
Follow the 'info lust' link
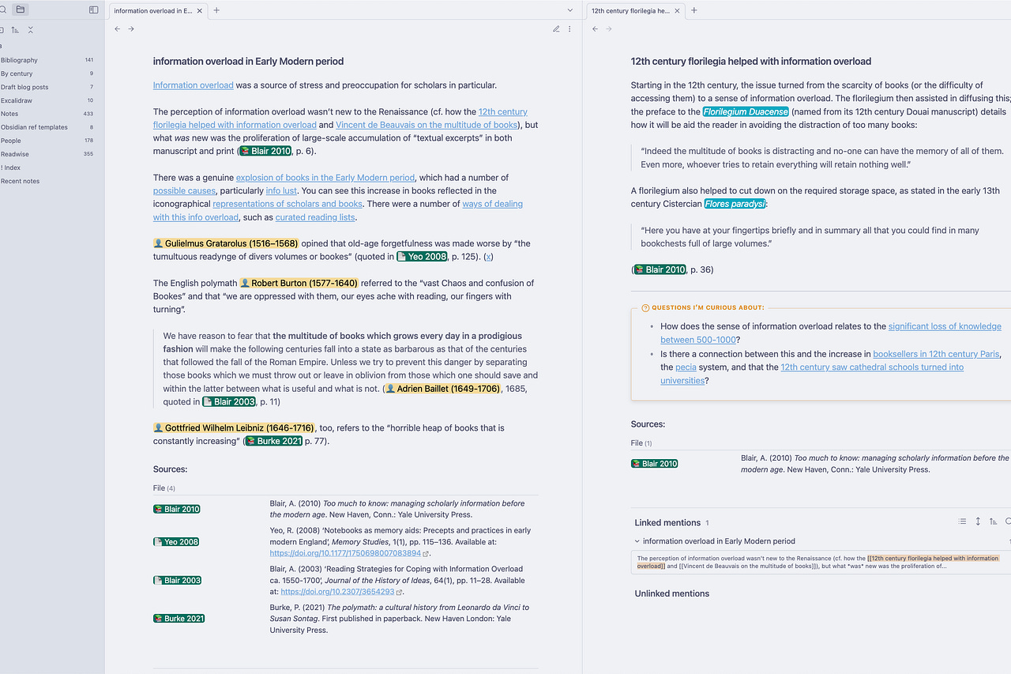(x=281, y=190)
